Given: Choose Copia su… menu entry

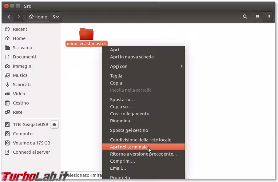Looking at the screenshot, I should coord(143,107).
